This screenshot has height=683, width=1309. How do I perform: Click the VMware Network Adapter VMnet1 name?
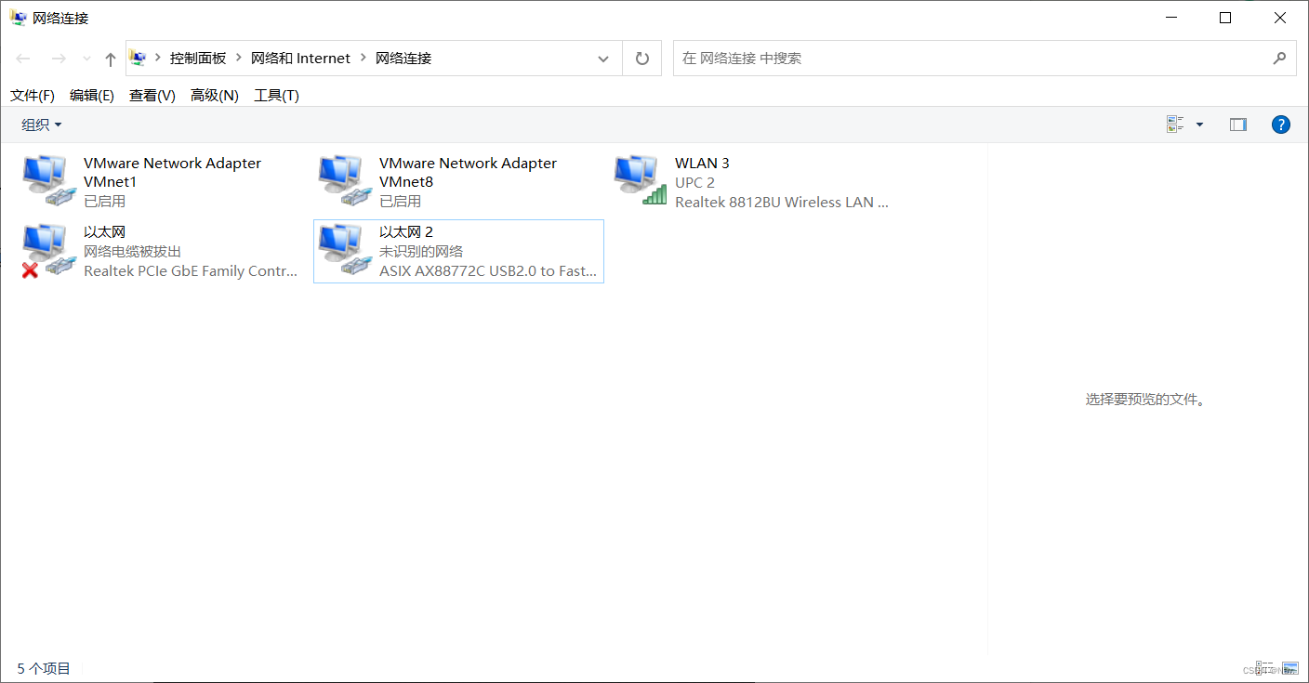(172, 172)
